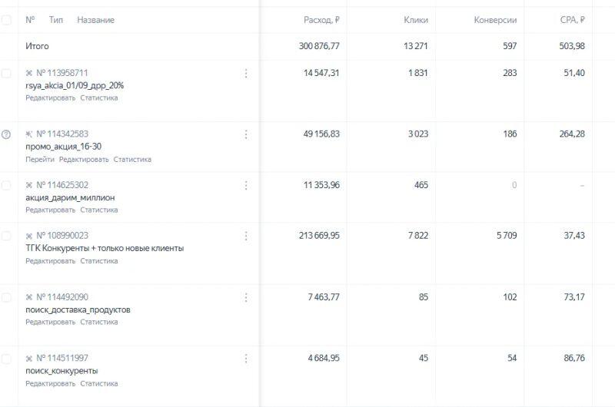Tick the select-all checkbox in table header
This screenshot has height=407, width=615.
coord(6,20)
